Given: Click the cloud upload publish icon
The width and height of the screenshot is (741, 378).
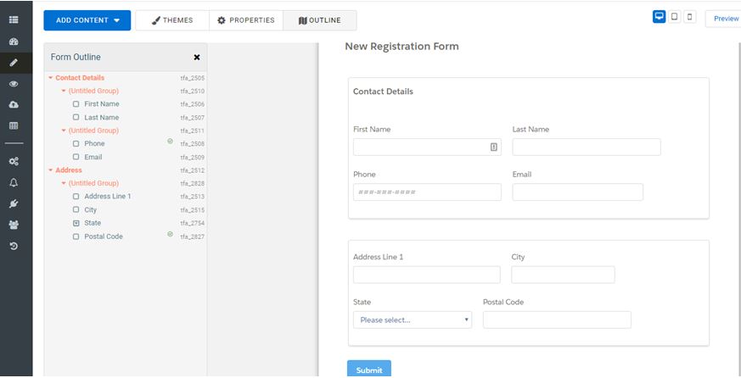Looking at the screenshot, I should tap(14, 105).
